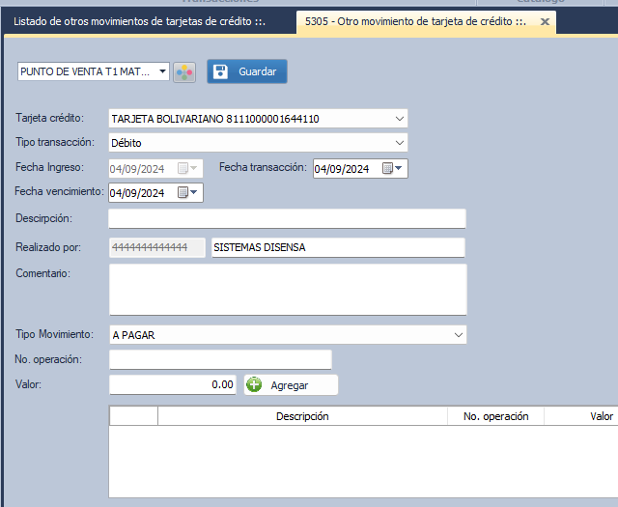
Task: Close the 5305 credit card movement tab
Action: tap(545, 21)
